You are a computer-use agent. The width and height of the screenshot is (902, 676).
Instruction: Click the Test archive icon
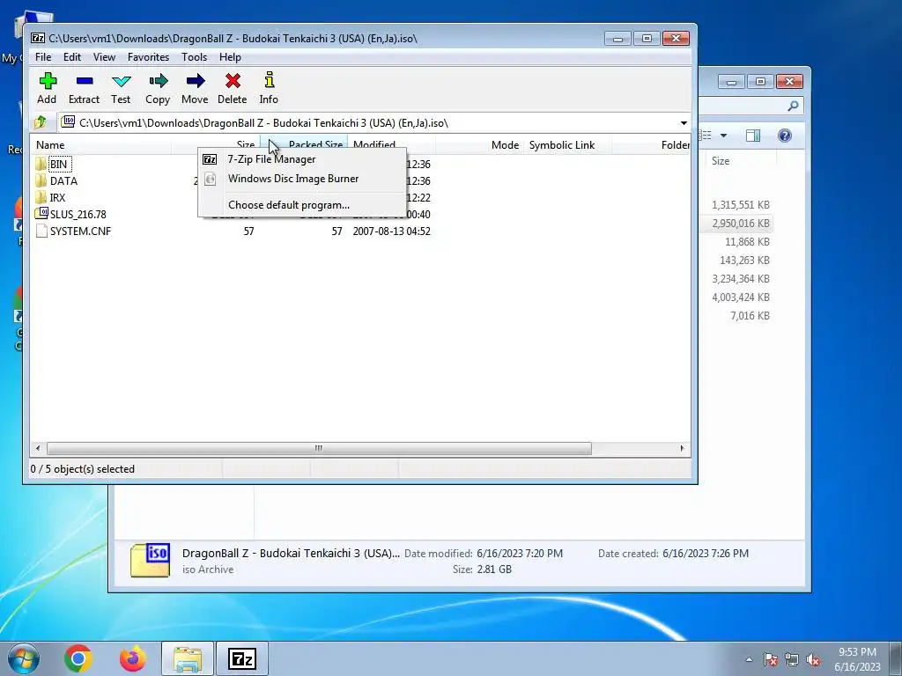coord(122,81)
